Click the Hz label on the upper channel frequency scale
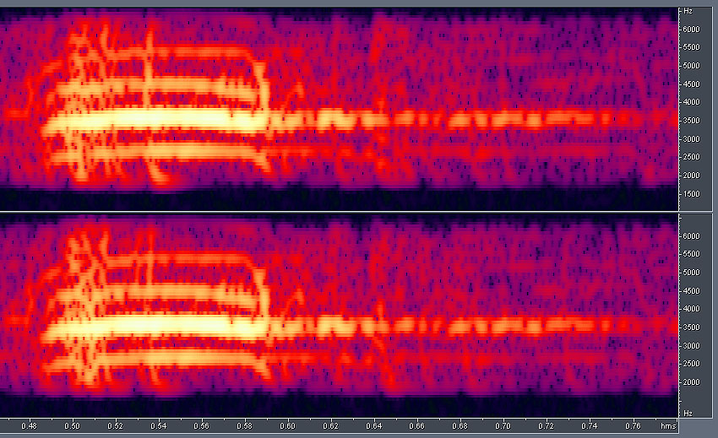Viewport: 718px width, 438px height. click(x=688, y=11)
